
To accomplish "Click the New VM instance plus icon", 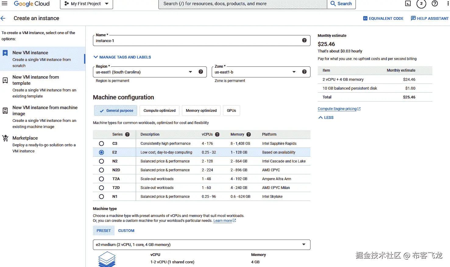I will tap(5, 53).
